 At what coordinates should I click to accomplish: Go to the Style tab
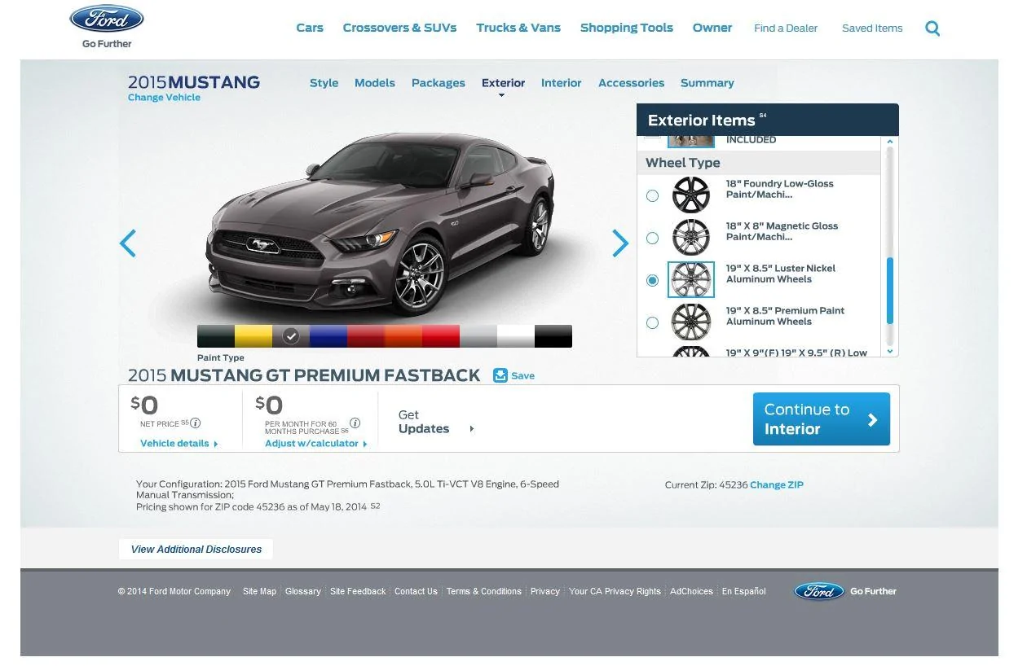click(x=324, y=83)
